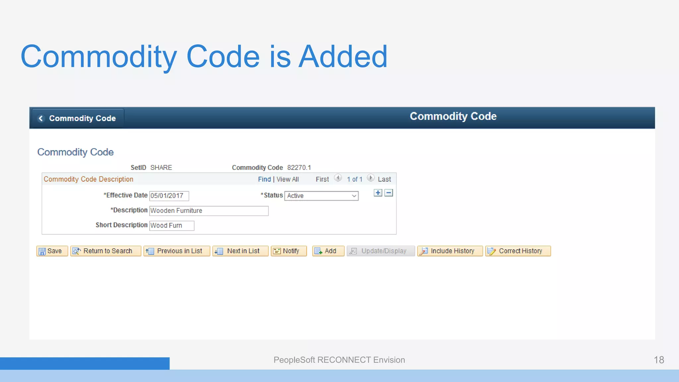
Task: Click the Update/Display button
Action: pyautogui.click(x=381, y=251)
